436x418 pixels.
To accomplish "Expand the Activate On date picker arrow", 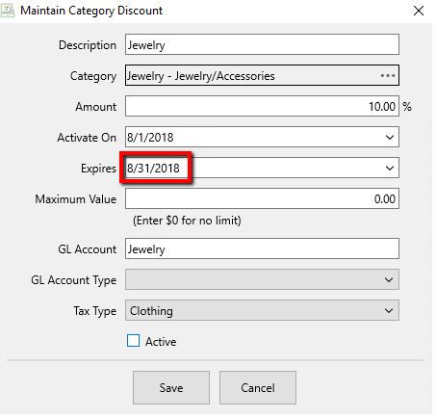I will point(390,138).
